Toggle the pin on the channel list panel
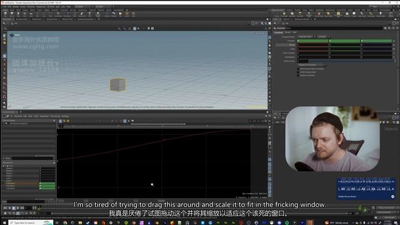The height and width of the screenshot is (225, 400). [54, 162]
